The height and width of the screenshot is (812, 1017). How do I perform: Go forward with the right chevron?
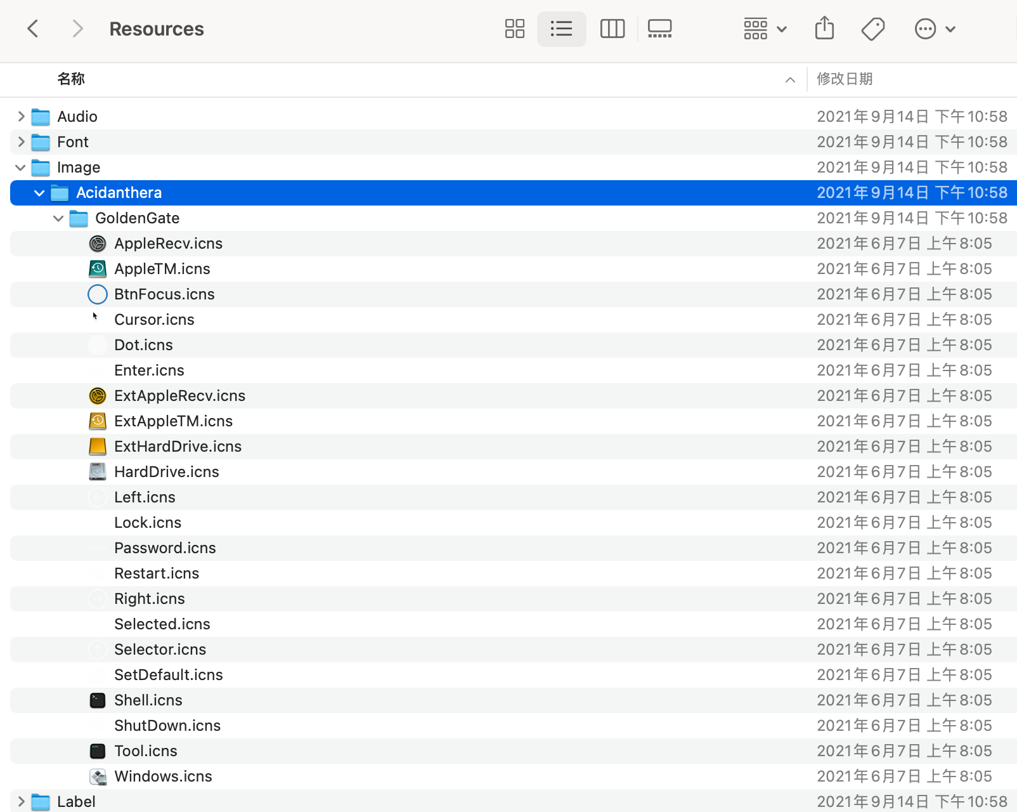[x=77, y=29]
